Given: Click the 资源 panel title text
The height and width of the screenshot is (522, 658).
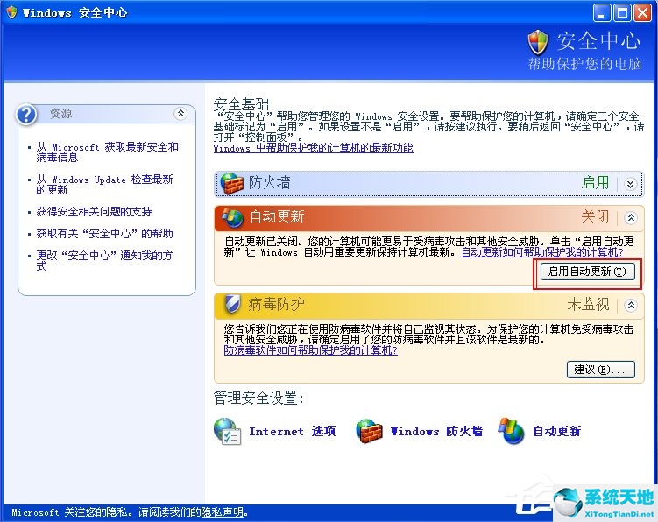Looking at the screenshot, I should tap(60, 113).
